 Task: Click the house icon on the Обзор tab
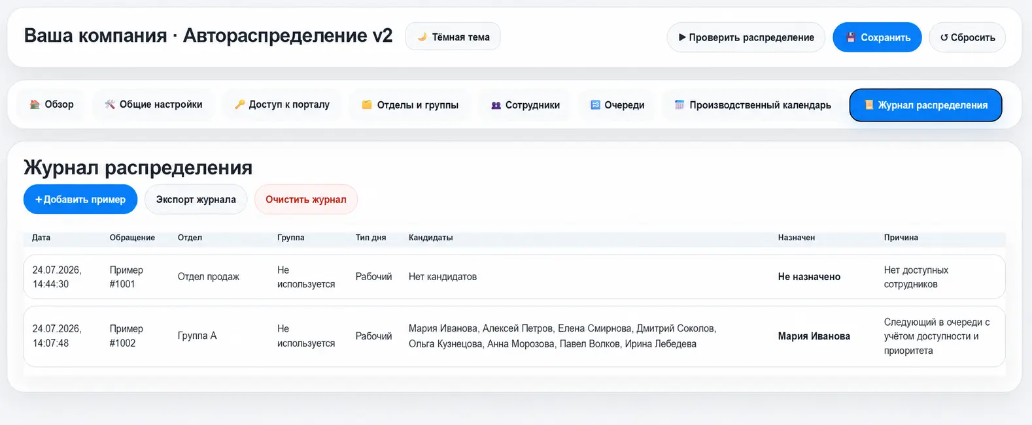[x=35, y=104]
